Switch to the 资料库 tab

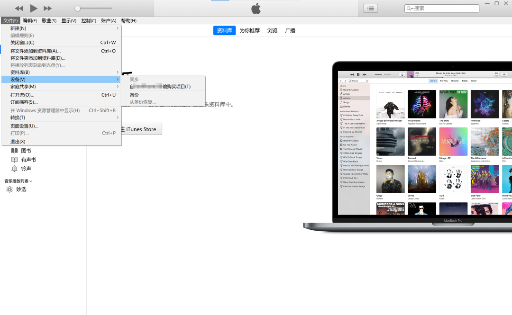pos(224,30)
